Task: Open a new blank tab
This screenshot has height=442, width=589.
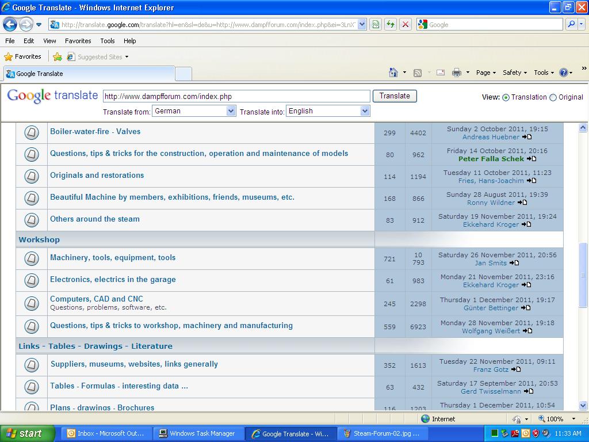Action: coord(183,74)
